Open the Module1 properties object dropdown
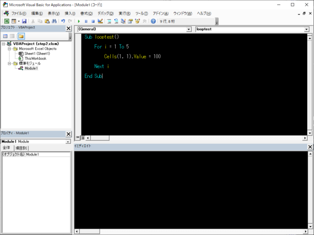 click(x=68, y=141)
